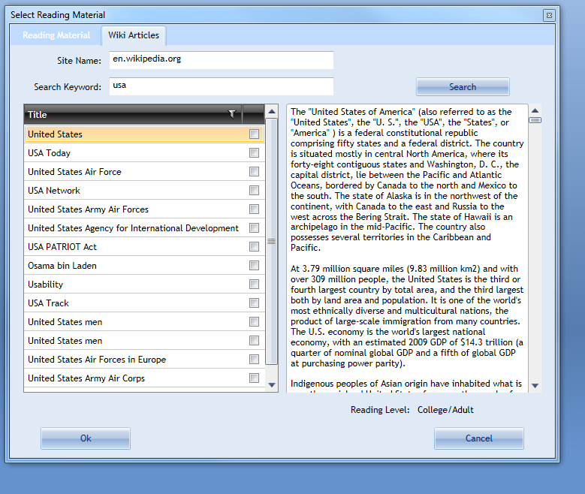The height and width of the screenshot is (494, 585).
Task: Switch to the Reading Material tab
Action: [x=56, y=35]
